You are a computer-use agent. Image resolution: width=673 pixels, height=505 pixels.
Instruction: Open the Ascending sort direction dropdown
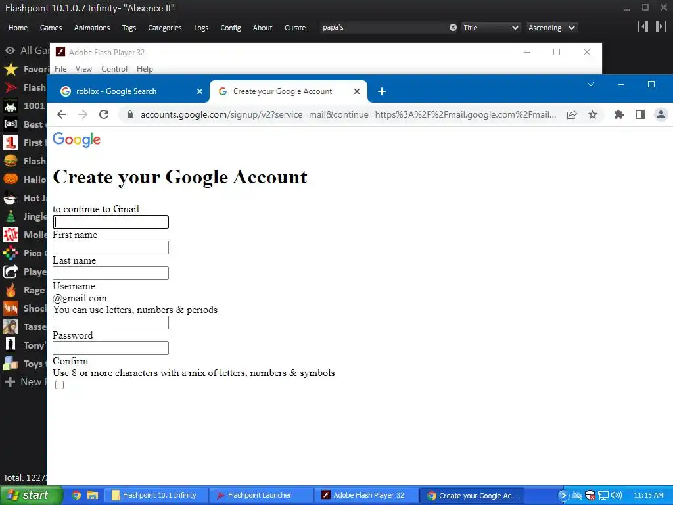coord(551,28)
